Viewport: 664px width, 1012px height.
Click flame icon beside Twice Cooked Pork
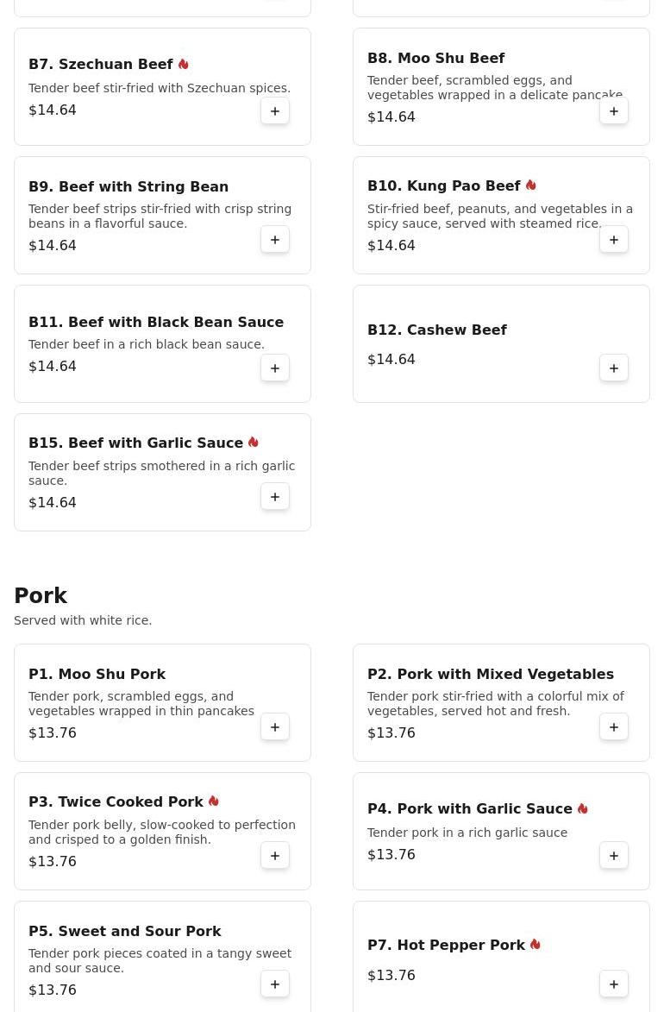point(213,801)
